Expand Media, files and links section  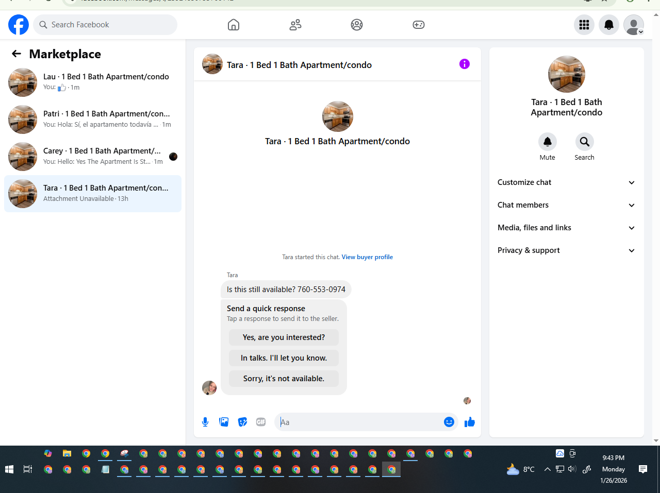pos(567,228)
